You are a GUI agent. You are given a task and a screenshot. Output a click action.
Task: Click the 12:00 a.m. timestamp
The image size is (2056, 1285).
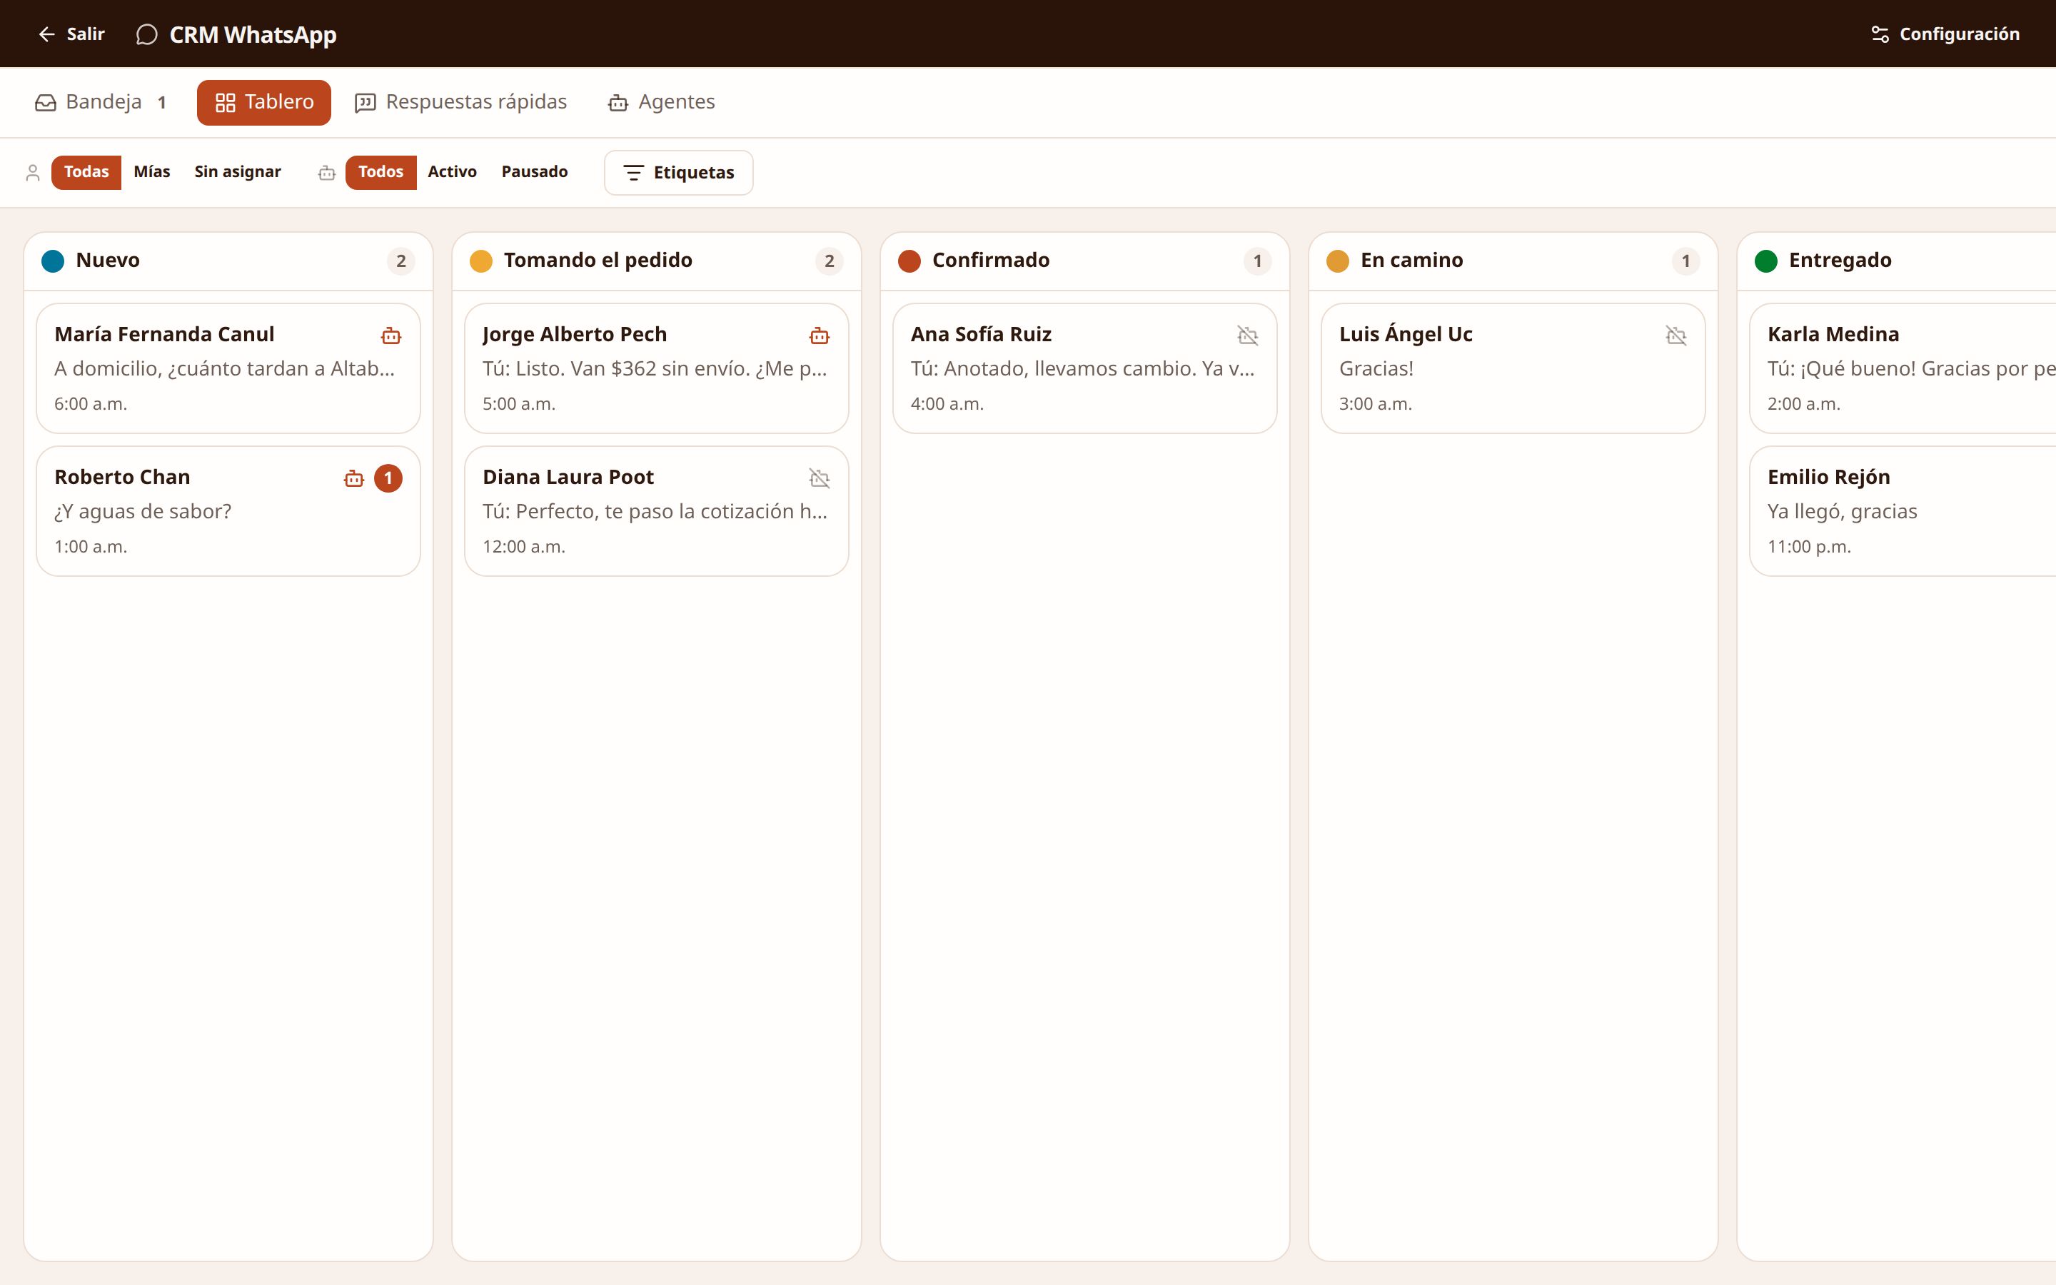(x=524, y=548)
